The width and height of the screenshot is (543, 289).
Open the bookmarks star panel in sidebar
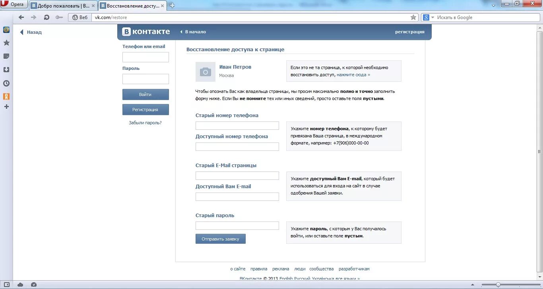[x=6, y=43]
